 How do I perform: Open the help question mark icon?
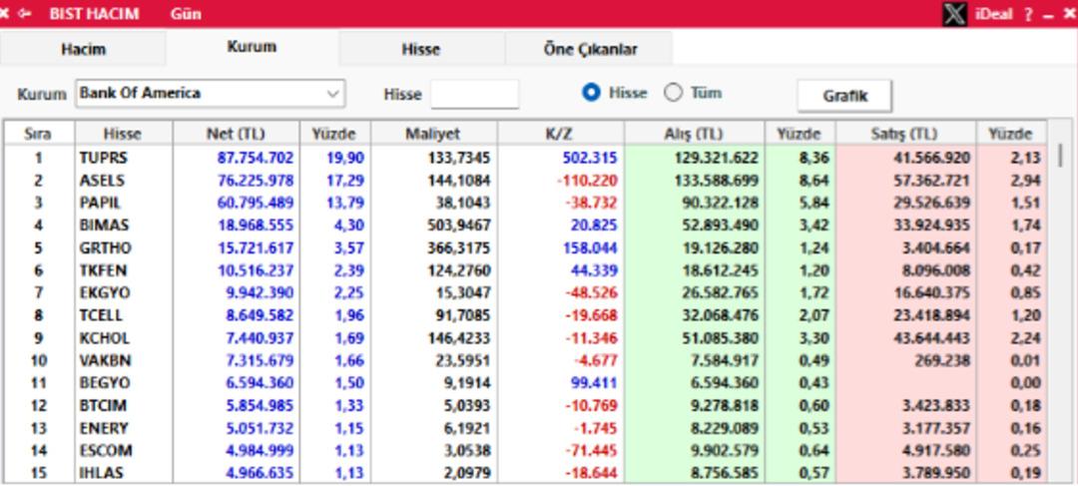click(x=1028, y=14)
